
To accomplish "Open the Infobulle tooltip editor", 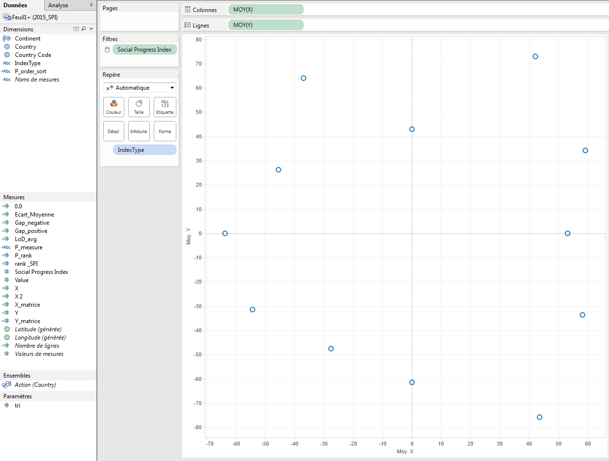I will coord(139,131).
